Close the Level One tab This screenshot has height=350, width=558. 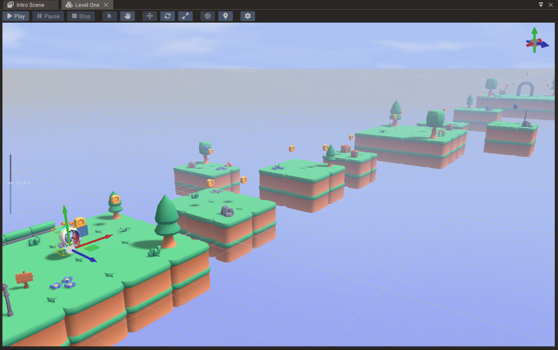point(106,5)
